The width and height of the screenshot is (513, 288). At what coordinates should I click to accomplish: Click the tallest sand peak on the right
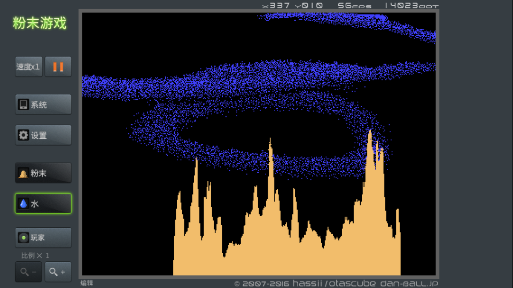pos(370,134)
